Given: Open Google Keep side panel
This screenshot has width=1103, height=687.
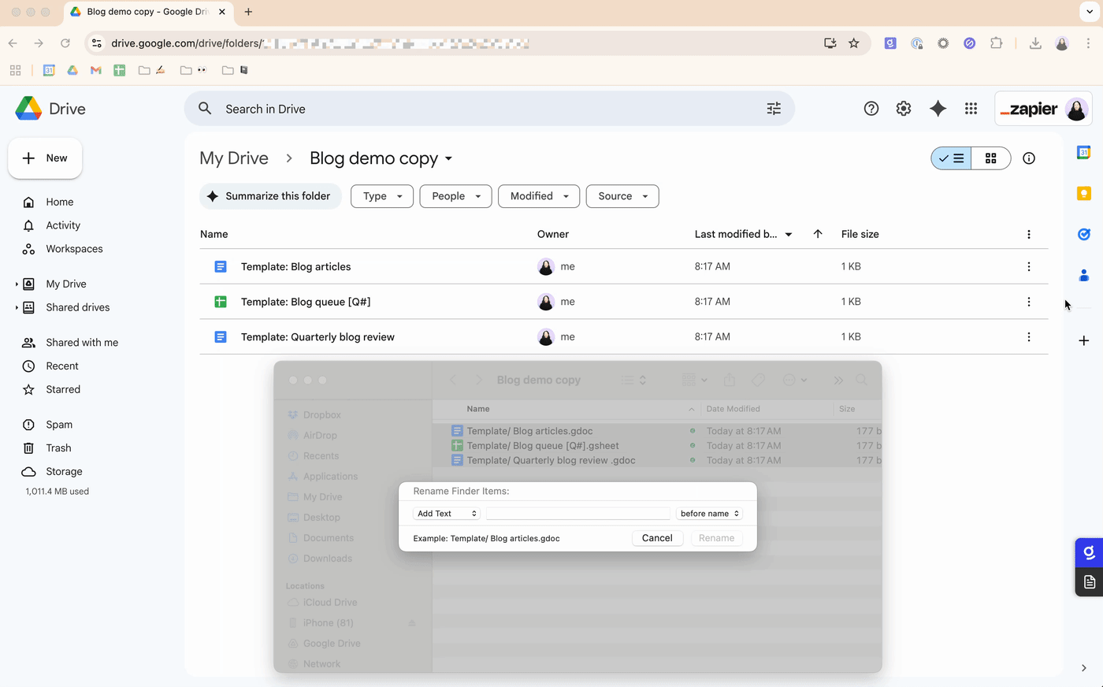Looking at the screenshot, I should (x=1084, y=193).
